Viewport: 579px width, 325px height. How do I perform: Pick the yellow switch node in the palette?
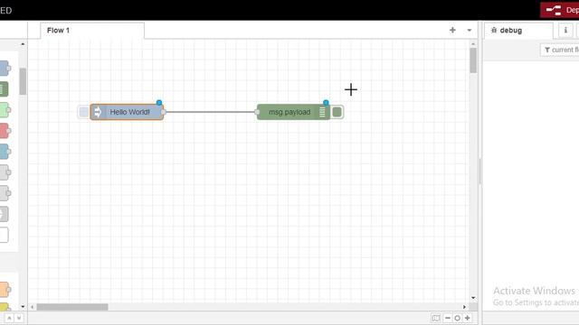5,307
